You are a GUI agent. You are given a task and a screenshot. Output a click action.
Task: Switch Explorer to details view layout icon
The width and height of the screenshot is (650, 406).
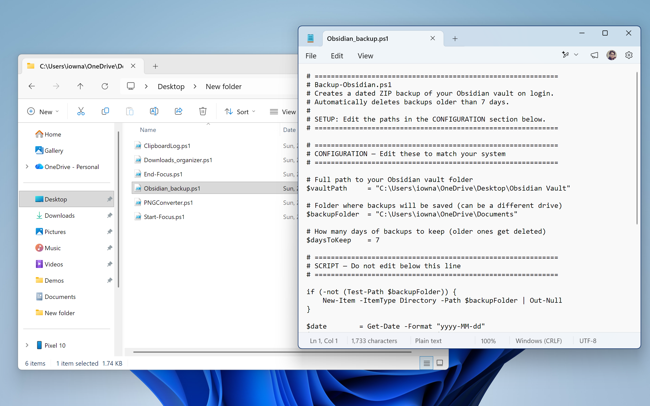(x=427, y=363)
